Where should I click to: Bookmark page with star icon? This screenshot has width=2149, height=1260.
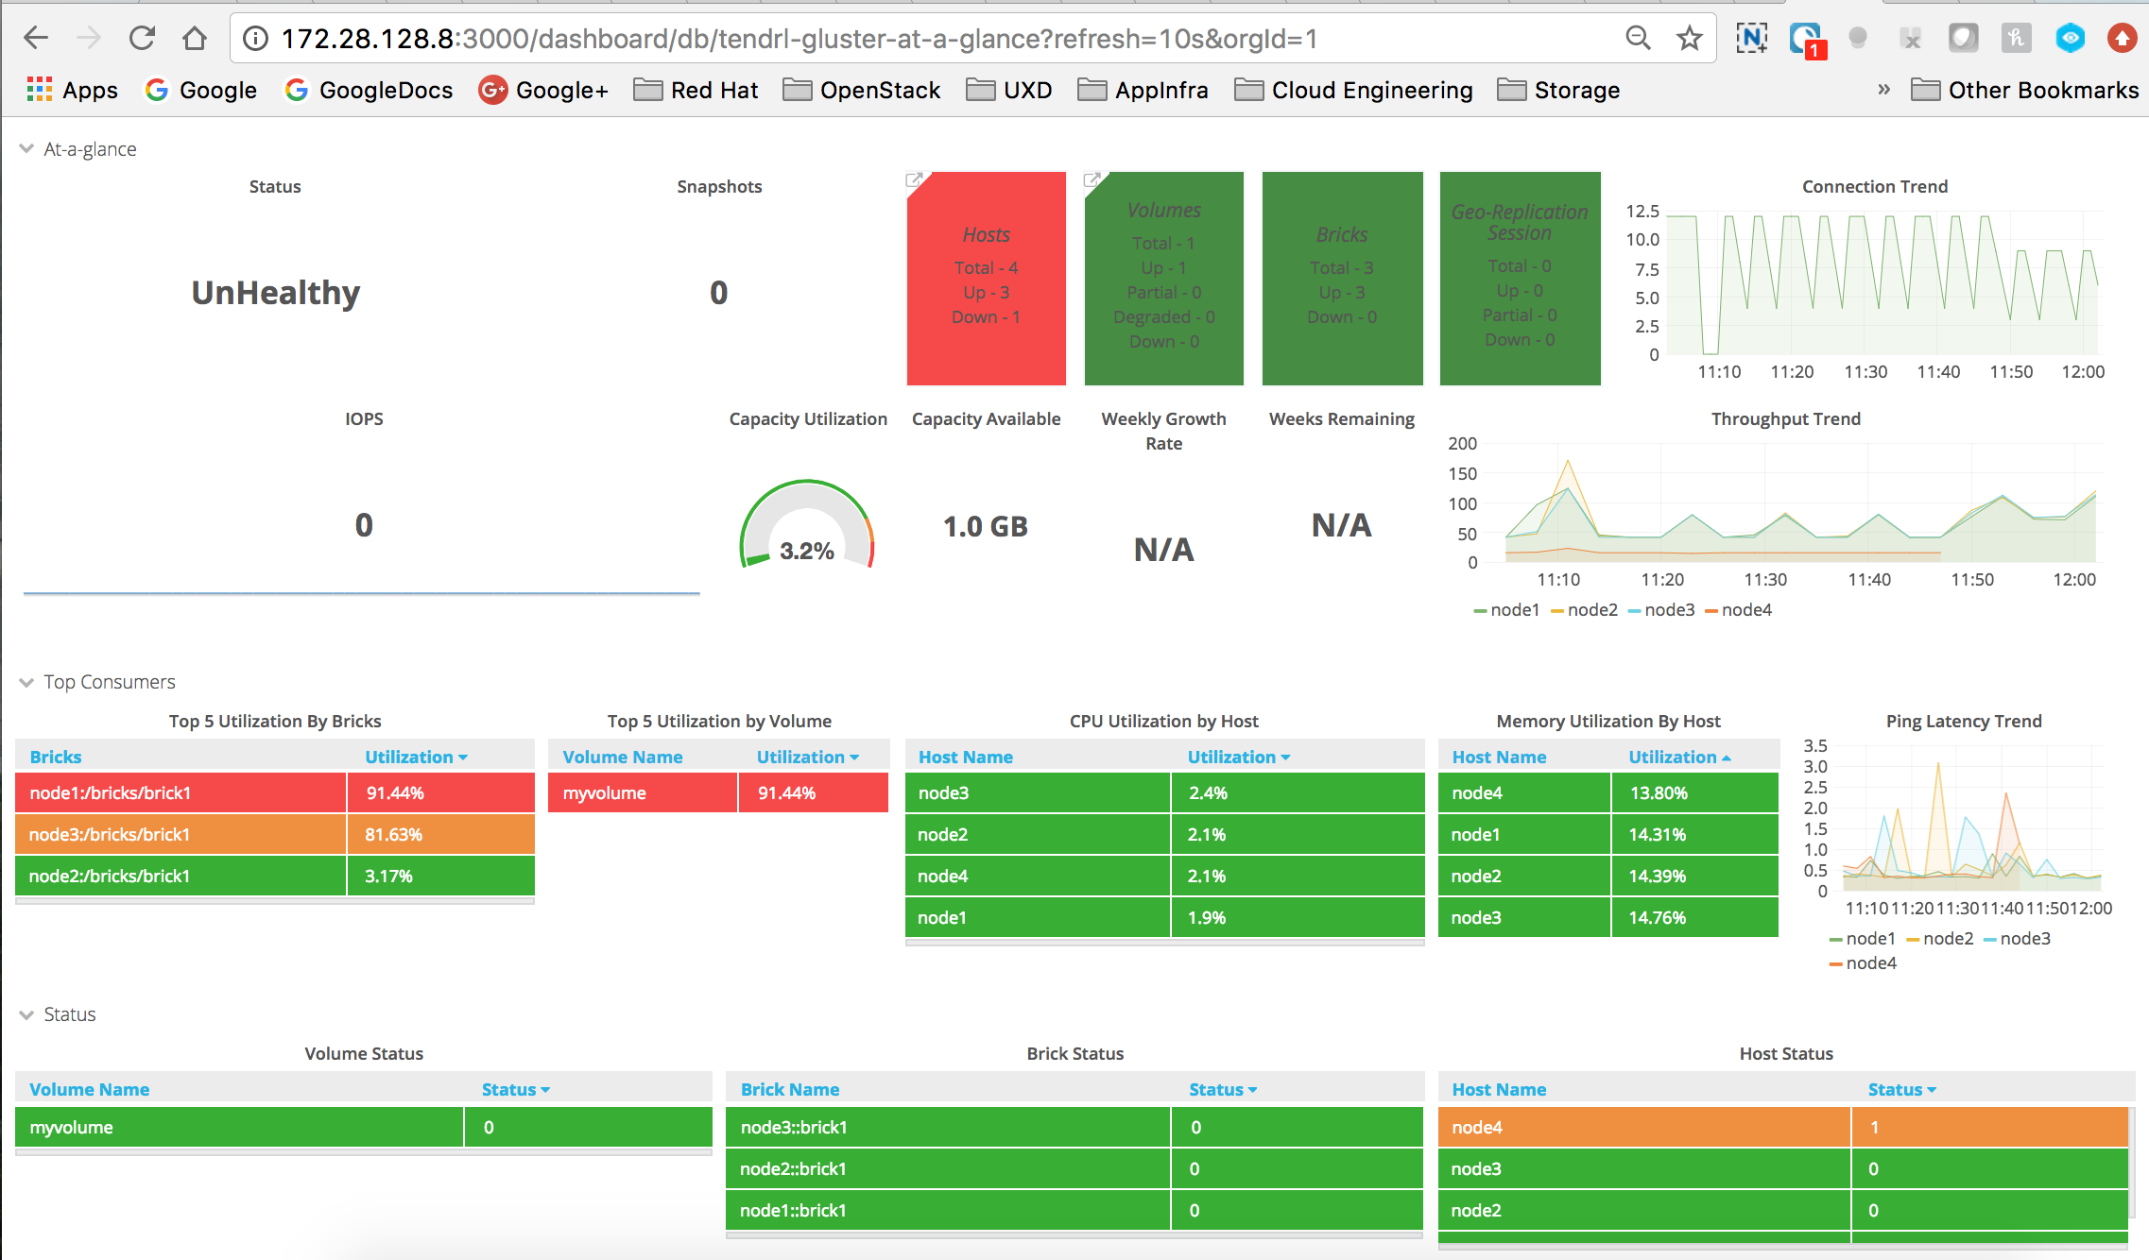(x=1689, y=38)
